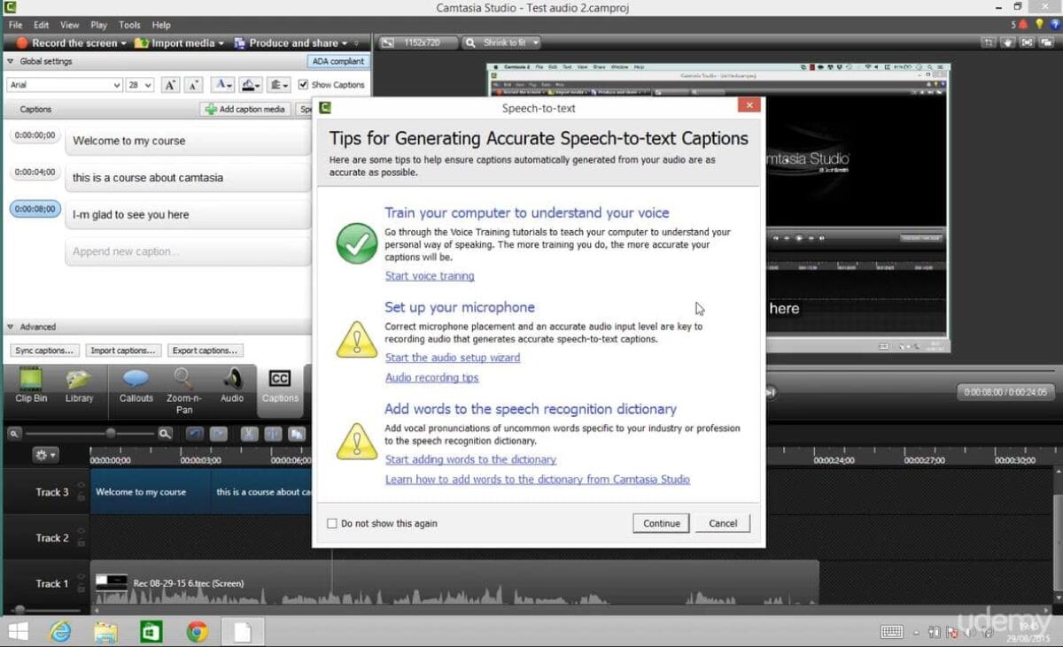Open the Tools menu
The width and height of the screenshot is (1063, 647).
[129, 24]
